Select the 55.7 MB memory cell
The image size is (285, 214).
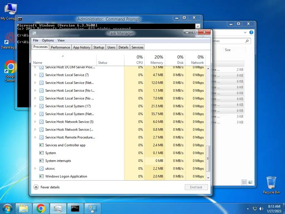155,114
